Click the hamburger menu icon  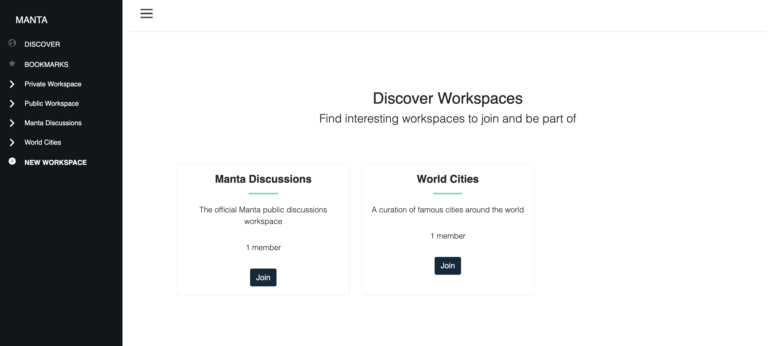click(146, 13)
